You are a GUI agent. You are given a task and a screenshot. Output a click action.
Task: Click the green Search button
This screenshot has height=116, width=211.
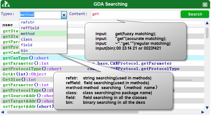[x=195, y=14]
